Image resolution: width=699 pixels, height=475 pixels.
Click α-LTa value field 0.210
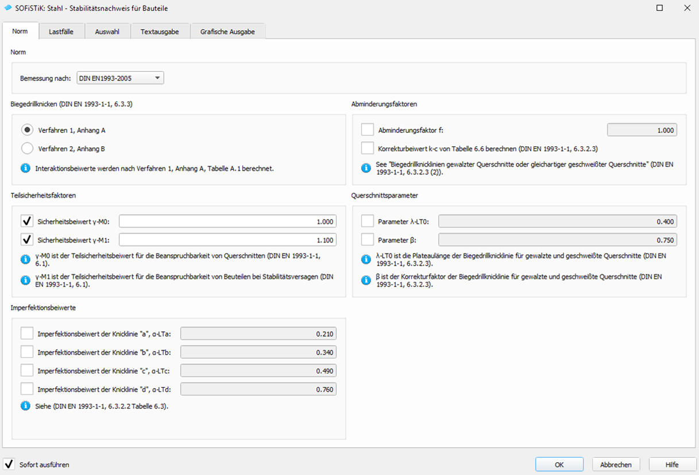click(258, 333)
